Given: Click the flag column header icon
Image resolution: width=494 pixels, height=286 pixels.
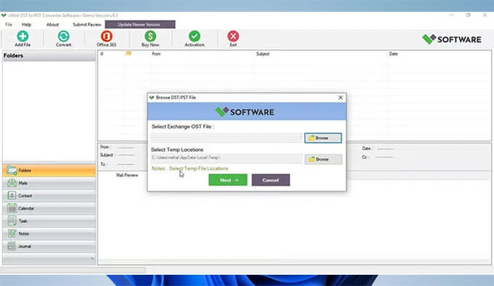Looking at the screenshot, I should (128, 54).
